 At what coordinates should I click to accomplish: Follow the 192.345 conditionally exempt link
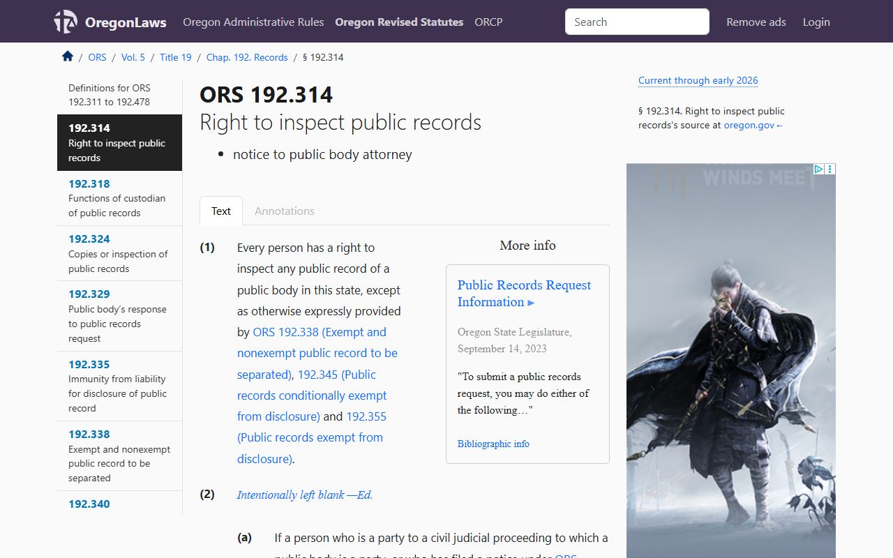point(312,395)
